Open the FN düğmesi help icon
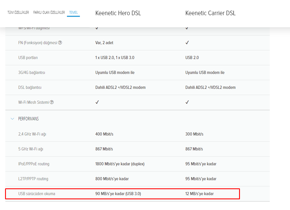Viewport: 290px width, 210px height. pos(60,43)
